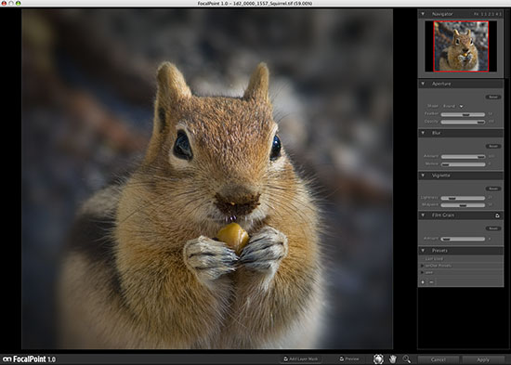Select the FocusBug tool icon
This screenshot has width=511, height=365.
point(378,359)
